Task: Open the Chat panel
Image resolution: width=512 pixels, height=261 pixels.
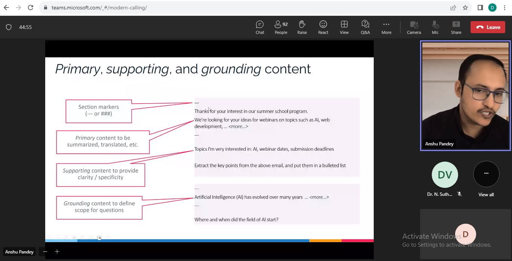Action: tap(260, 27)
